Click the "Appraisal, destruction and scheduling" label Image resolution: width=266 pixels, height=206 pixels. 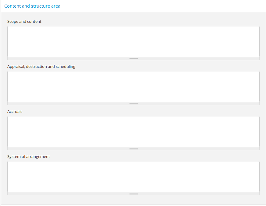point(41,66)
